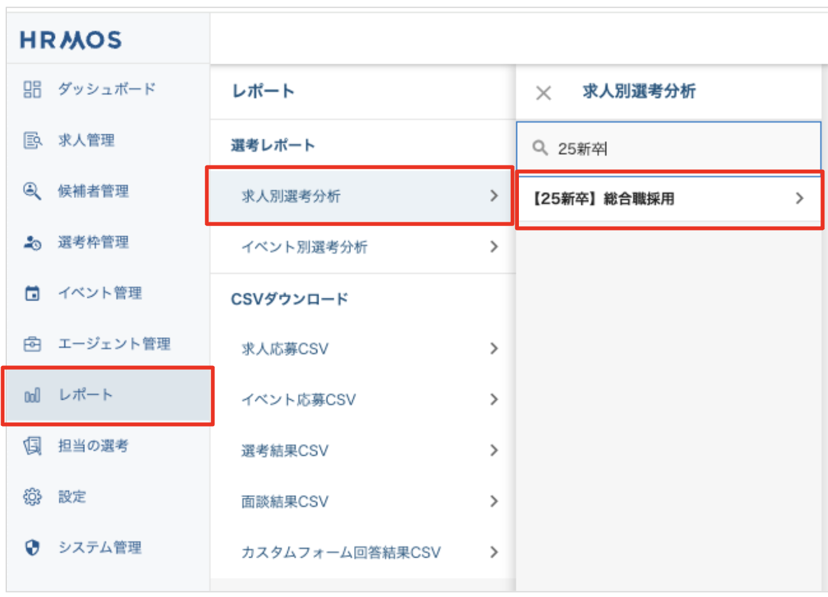Click the 候補者管理 person search icon
This screenshot has width=828, height=597.
[32, 191]
